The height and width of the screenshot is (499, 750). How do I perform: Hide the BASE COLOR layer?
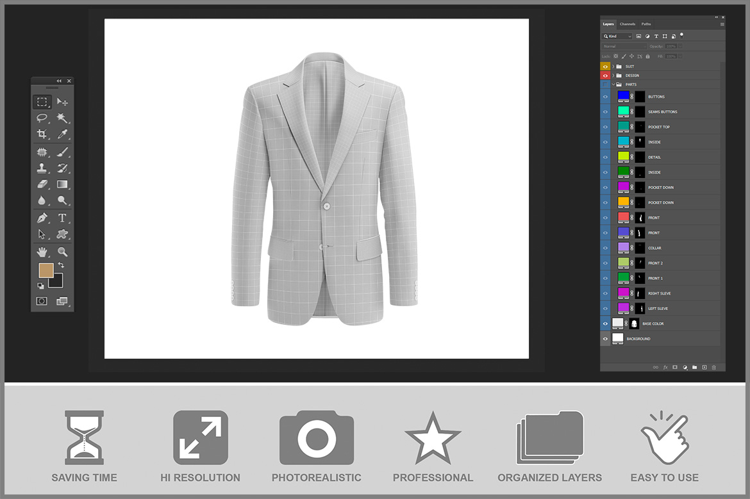pos(605,323)
